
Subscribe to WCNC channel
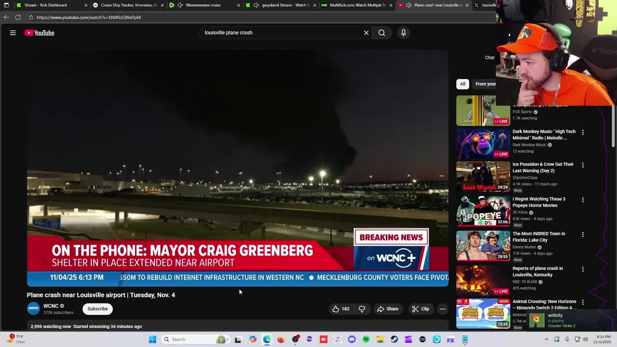tap(97, 309)
